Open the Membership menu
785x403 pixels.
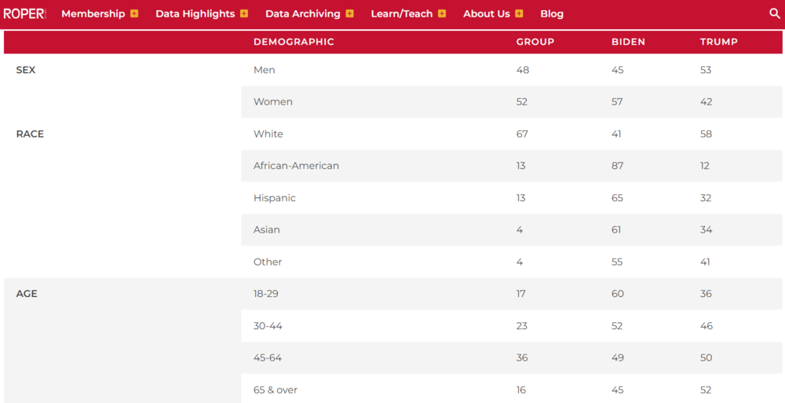point(93,13)
